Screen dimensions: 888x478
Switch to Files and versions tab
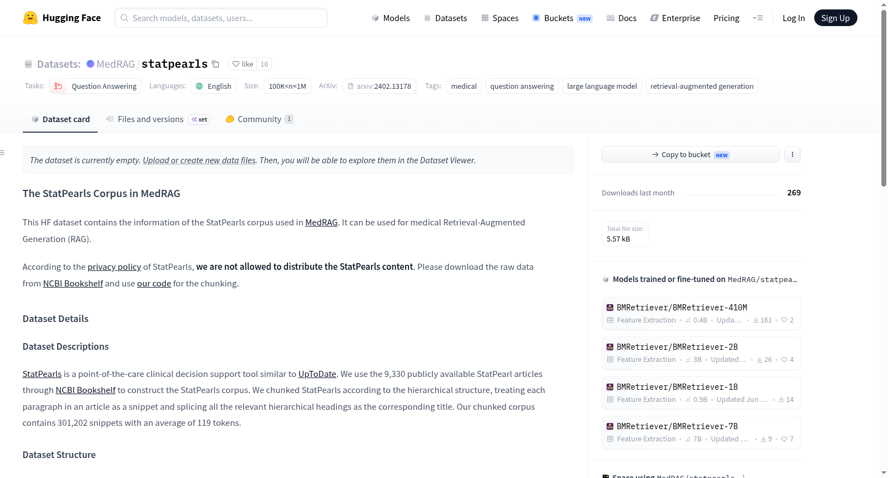tap(158, 119)
